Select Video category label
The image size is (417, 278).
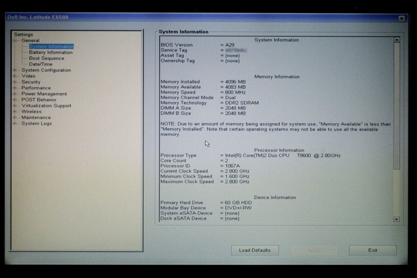click(29, 76)
